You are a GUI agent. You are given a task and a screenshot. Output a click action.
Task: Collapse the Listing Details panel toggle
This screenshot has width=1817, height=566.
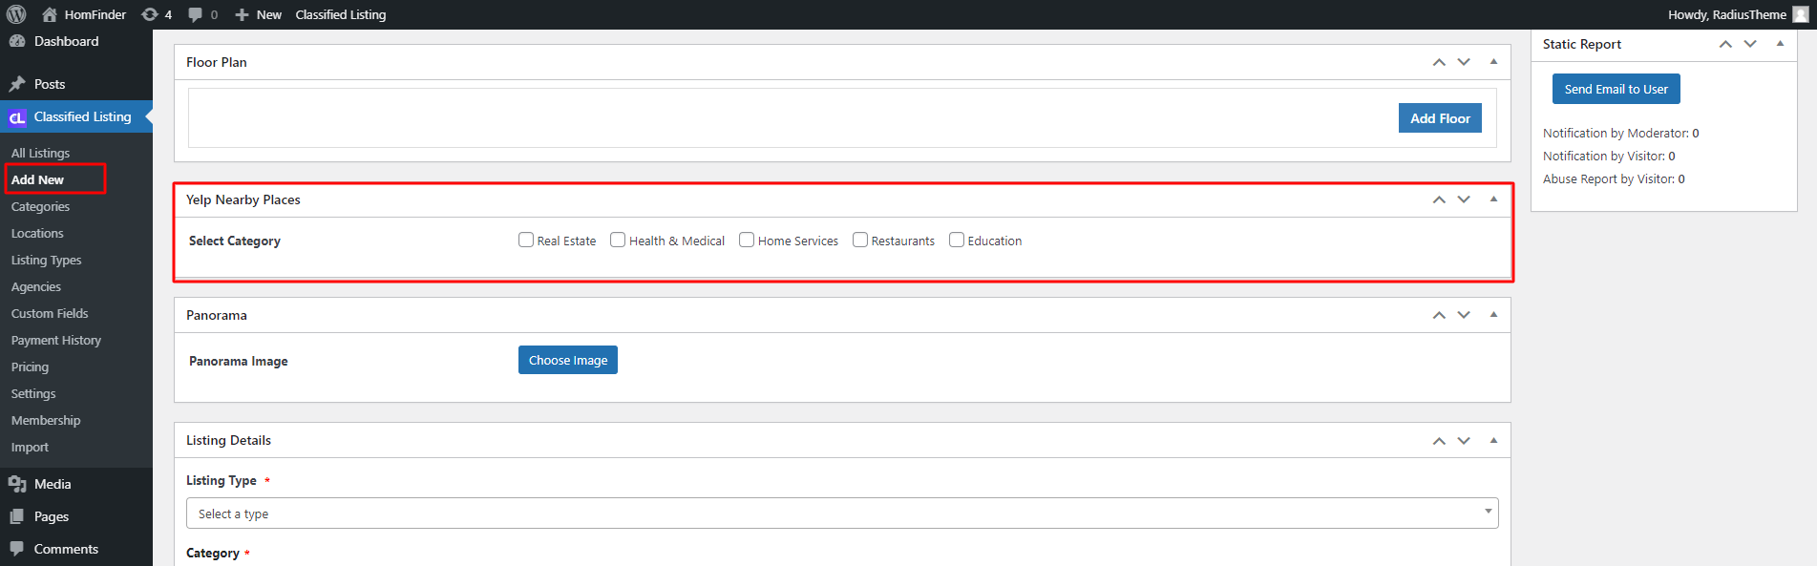point(1493,440)
